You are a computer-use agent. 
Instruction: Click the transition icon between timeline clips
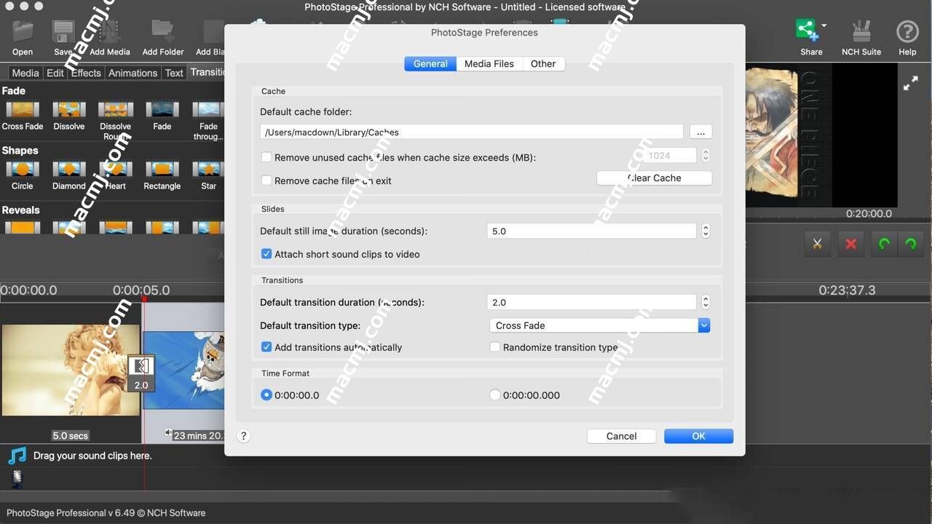(141, 365)
